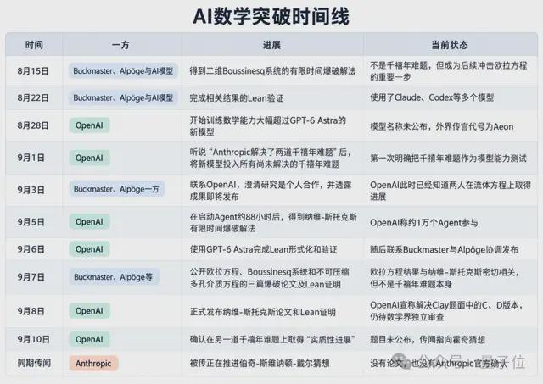Select the orange "Anthropic" tag

coord(93,364)
